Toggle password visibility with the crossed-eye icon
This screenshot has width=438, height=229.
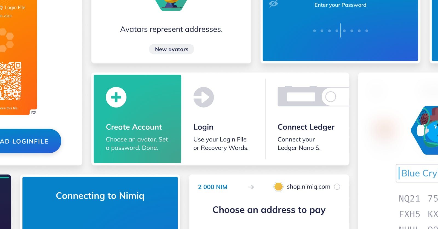273,4
